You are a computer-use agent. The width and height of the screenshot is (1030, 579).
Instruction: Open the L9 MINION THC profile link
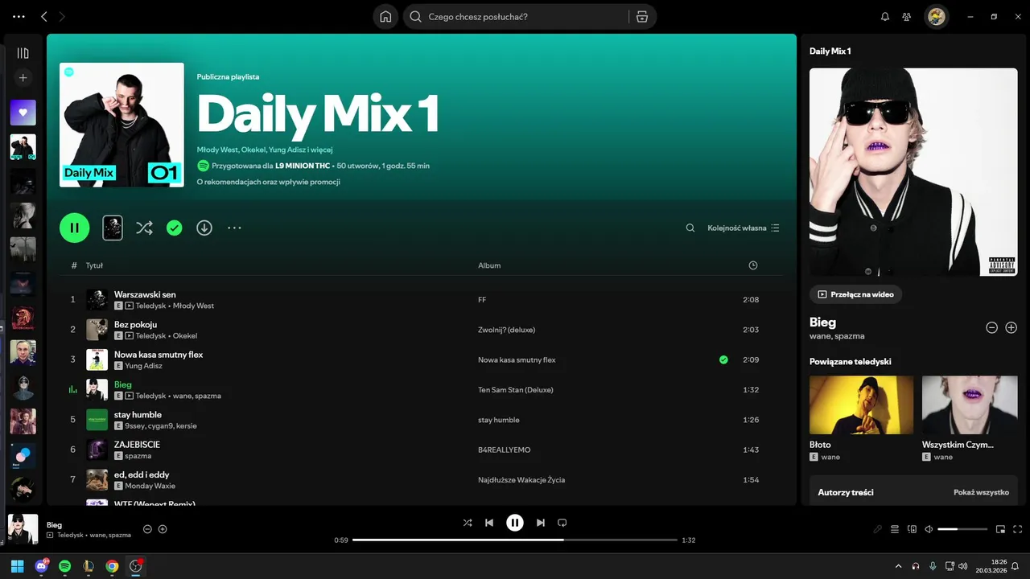tap(302, 166)
